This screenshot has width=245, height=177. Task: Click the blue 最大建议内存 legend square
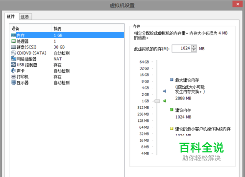click(171, 79)
